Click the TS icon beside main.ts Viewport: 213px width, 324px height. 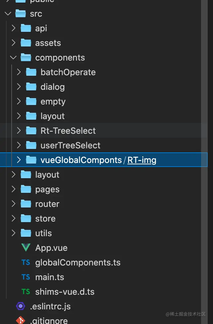point(26,277)
